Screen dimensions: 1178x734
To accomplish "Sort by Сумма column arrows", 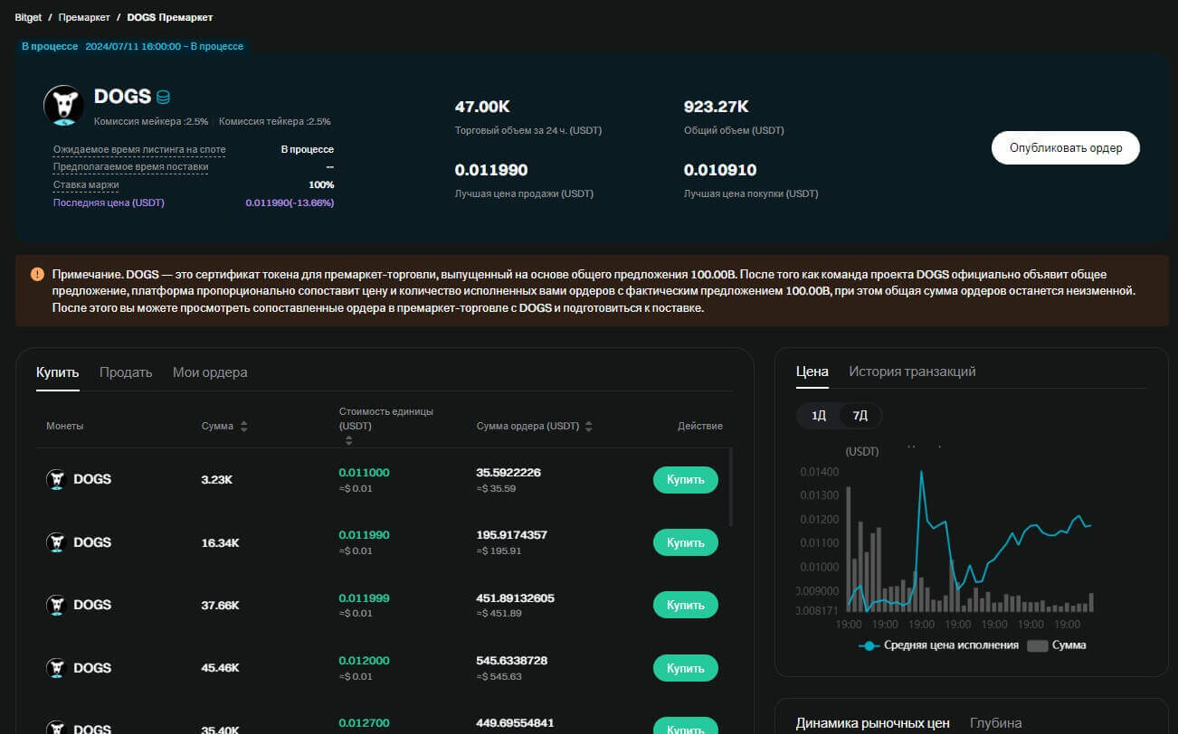I will pyautogui.click(x=243, y=426).
